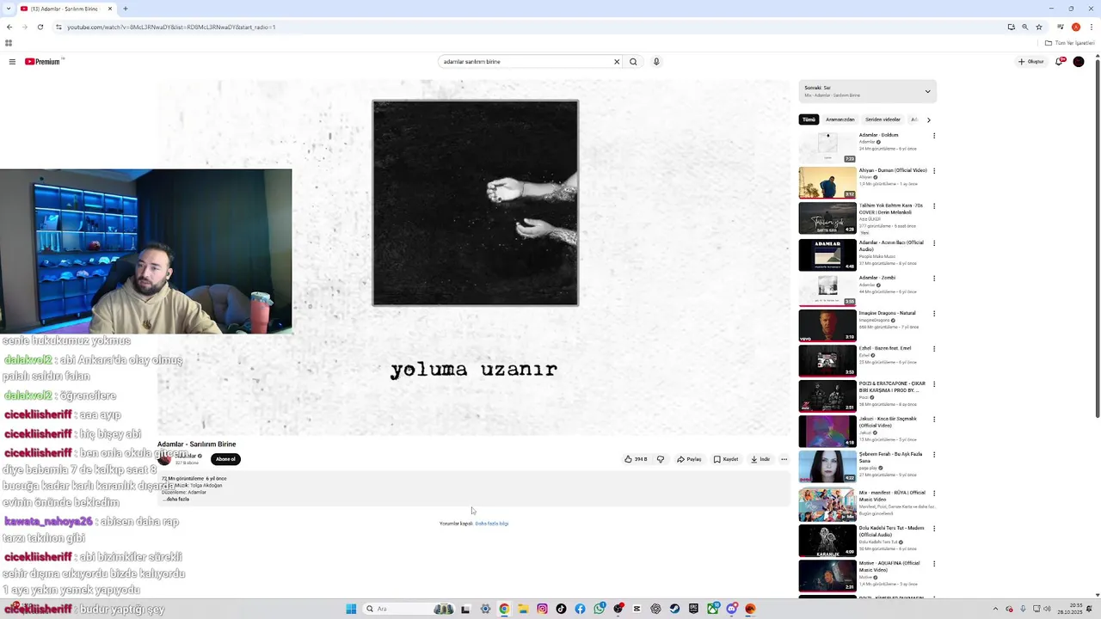
Task: Download the video with İndir
Action: coord(760,459)
